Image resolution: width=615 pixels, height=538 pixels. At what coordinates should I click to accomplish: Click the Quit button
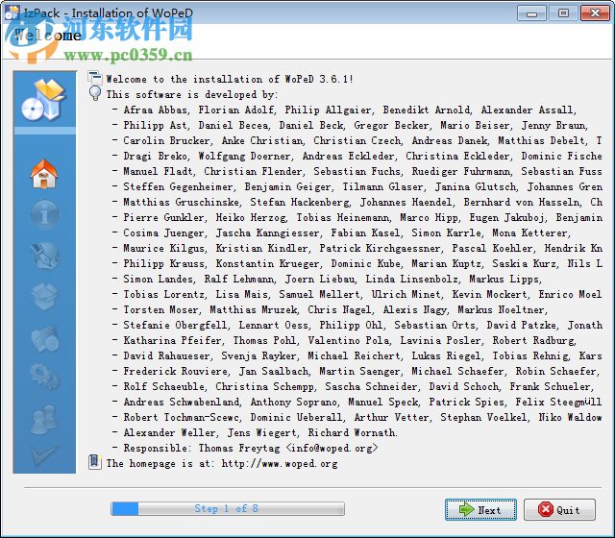559,509
